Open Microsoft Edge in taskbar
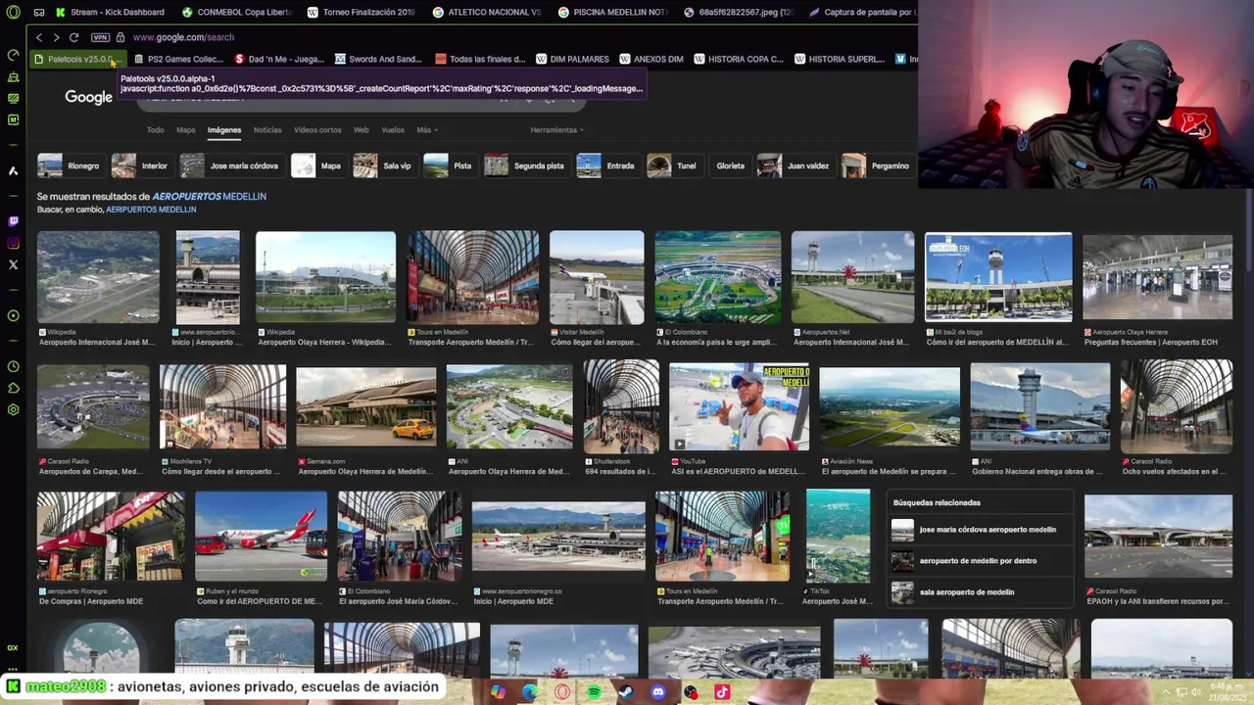Viewport: 1254px width, 705px height. [530, 692]
